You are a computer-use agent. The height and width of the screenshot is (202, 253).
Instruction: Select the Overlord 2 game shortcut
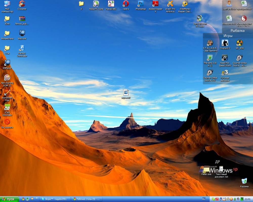225,43
